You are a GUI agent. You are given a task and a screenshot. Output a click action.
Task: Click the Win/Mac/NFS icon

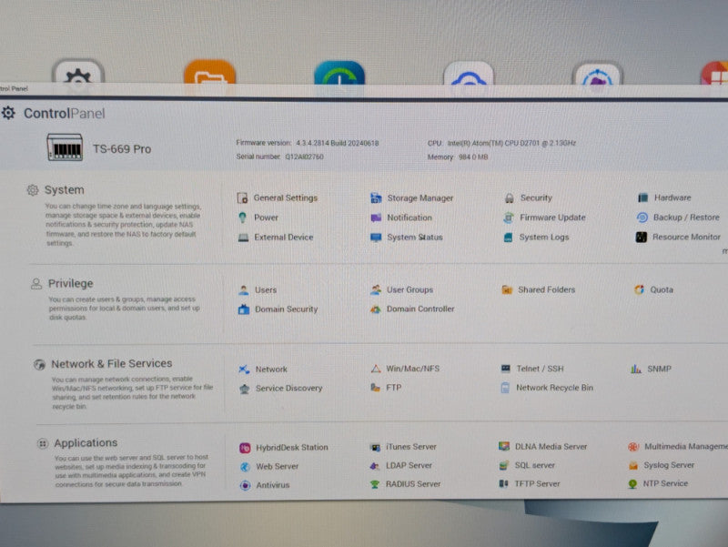coord(376,370)
